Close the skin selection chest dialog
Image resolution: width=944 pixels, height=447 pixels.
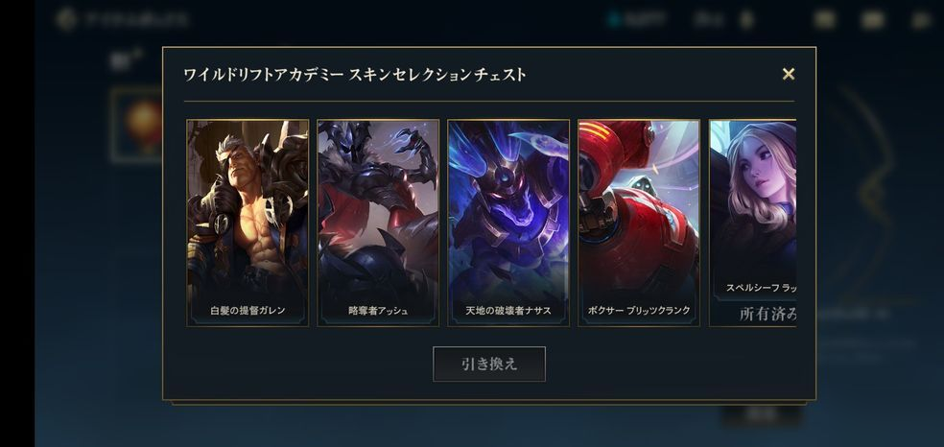tap(788, 74)
